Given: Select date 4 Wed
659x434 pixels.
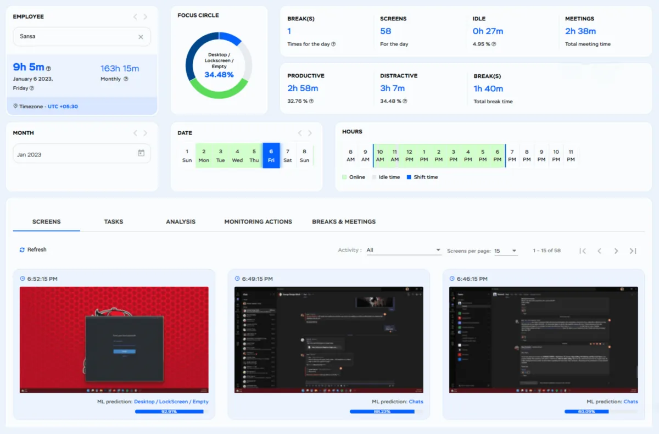Looking at the screenshot, I should [237, 155].
